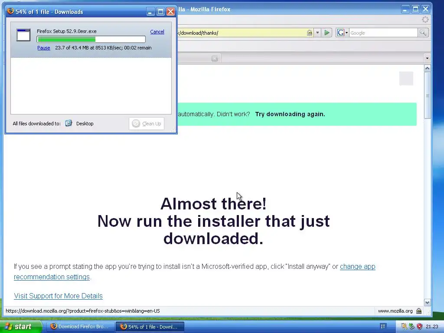Maximize the Mozilla Firefox window
This screenshot has width=444, height=333.
(415, 9)
